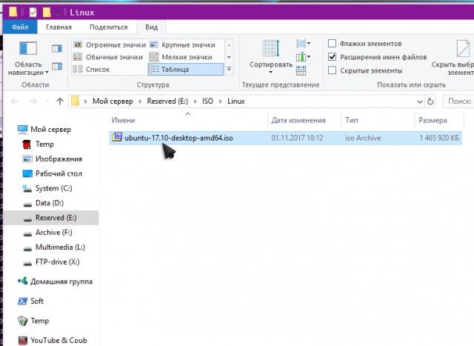Select Extra large icons (Огромные значки) layout
This screenshot has height=346, width=474.
coord(110,44)
